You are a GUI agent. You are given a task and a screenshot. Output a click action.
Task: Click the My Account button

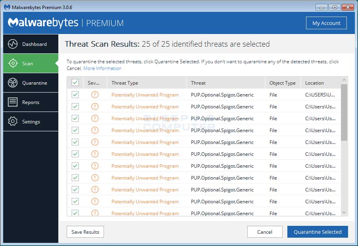pos(326,23)
